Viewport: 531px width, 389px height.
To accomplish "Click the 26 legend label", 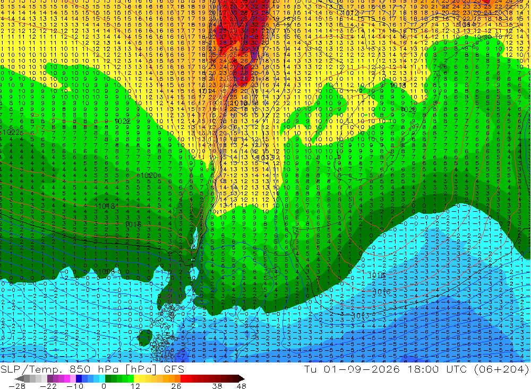I will click(176, 386).
